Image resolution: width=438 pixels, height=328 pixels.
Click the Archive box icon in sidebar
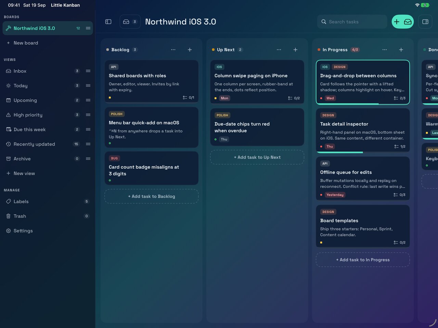(x=9, y=159)
